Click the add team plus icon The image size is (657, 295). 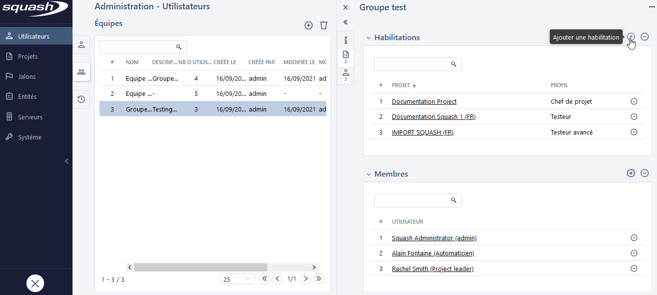tap(308, 25)
